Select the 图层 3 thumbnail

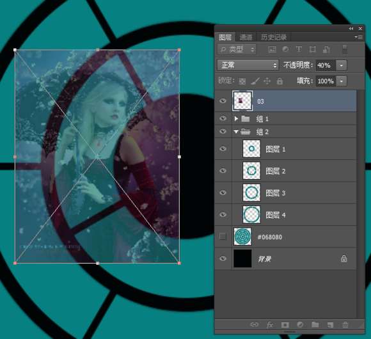[x=251, y=193]
